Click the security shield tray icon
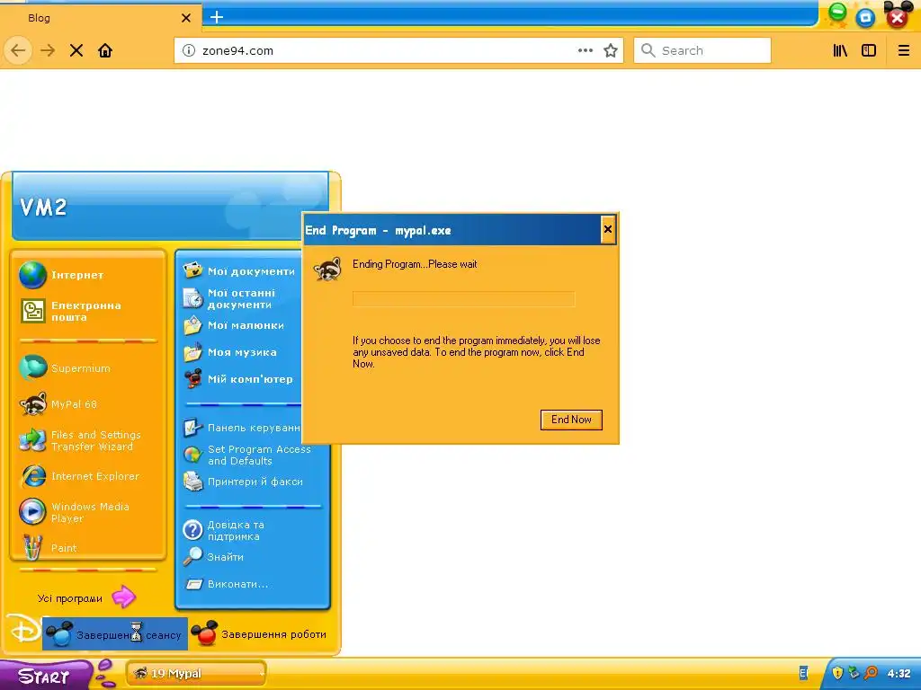Screen dimensions: 921x690 [x=837, y=673]
